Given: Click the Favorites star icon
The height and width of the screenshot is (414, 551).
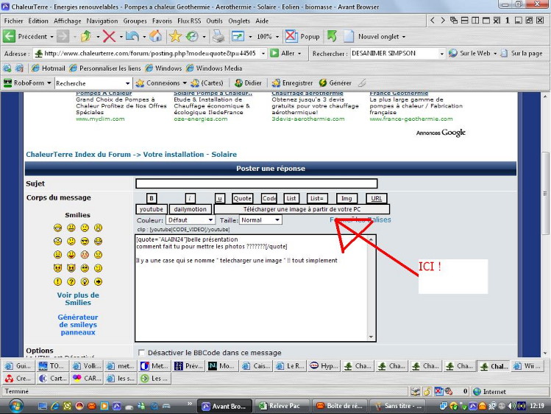Looking at the screenshot, I should [x=175, y=35].
